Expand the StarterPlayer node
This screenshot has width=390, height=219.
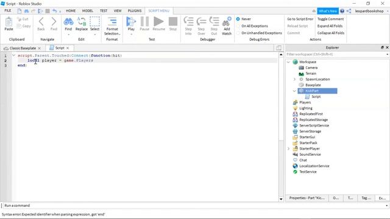tap(288, 148)
